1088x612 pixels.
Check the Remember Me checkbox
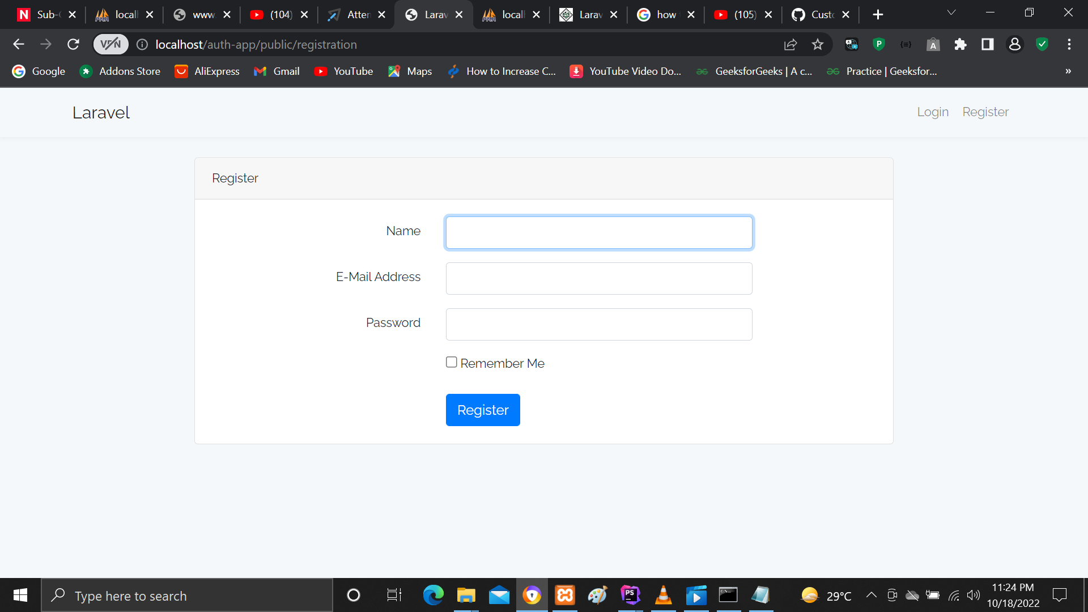point(451,362)
